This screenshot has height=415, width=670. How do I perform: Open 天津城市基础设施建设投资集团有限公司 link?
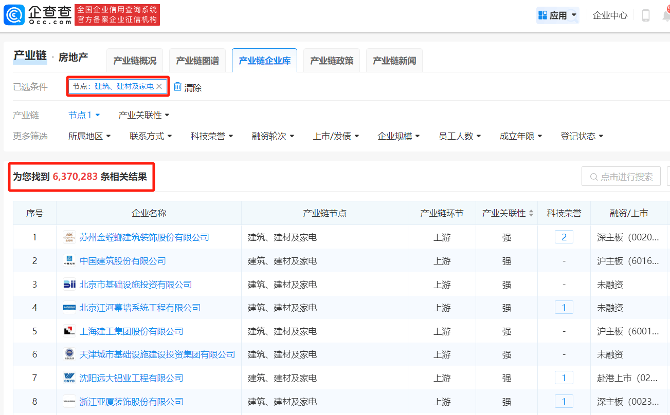point(157,354)
